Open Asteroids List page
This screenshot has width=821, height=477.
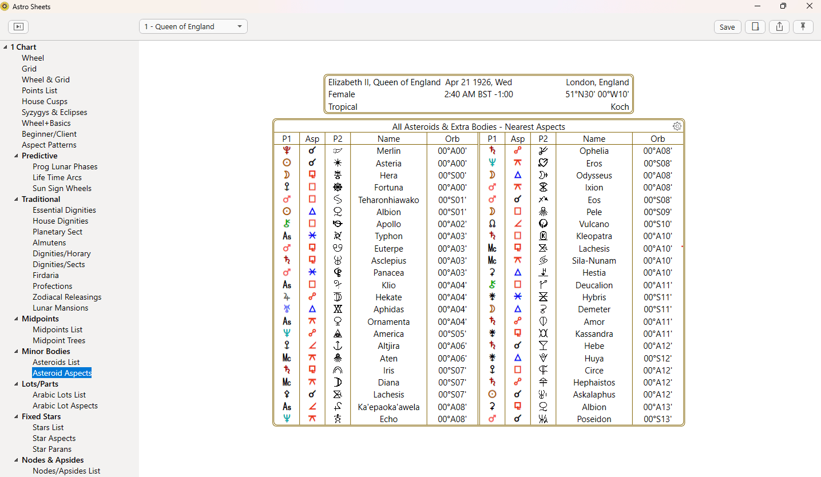click(x=56, y=362)
